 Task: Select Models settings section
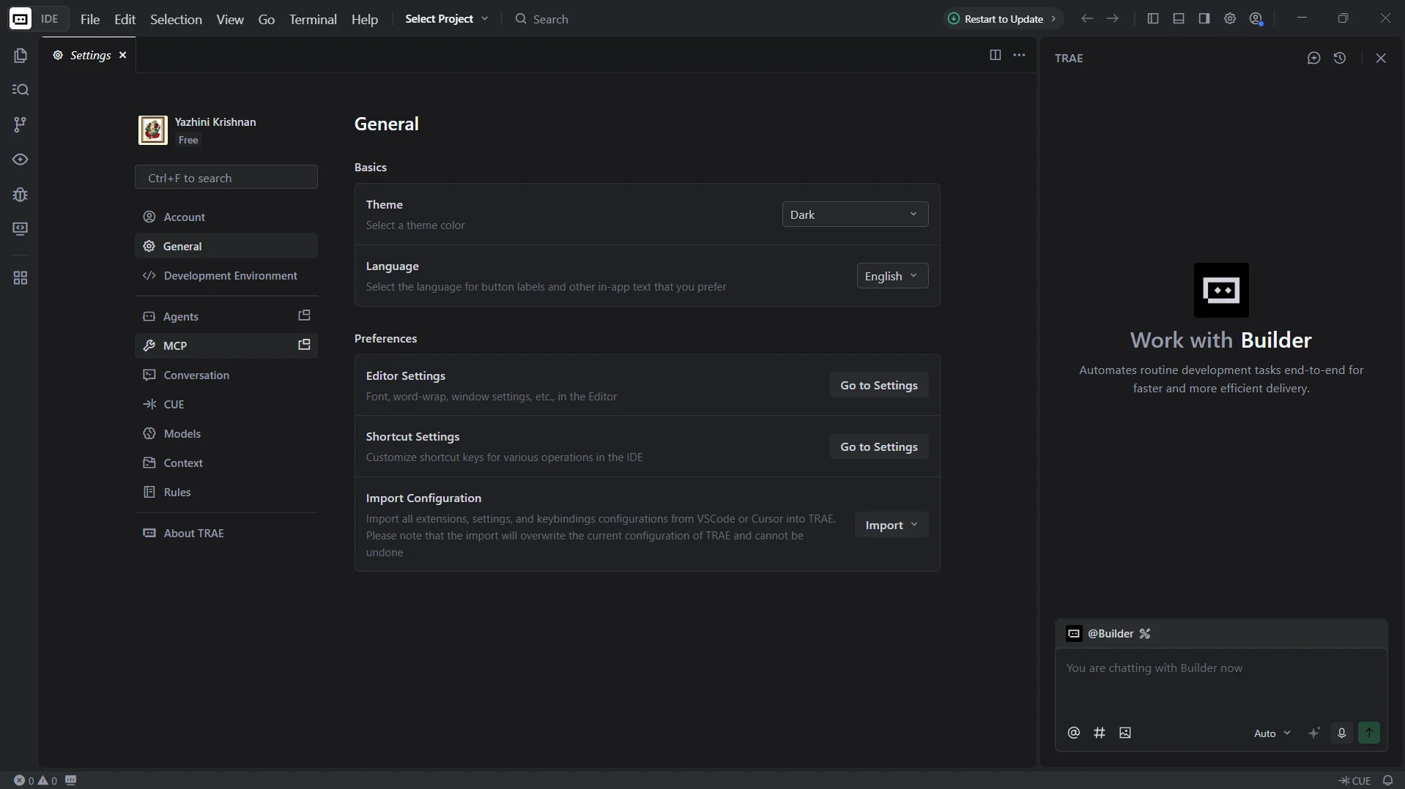tap(226, 433)
